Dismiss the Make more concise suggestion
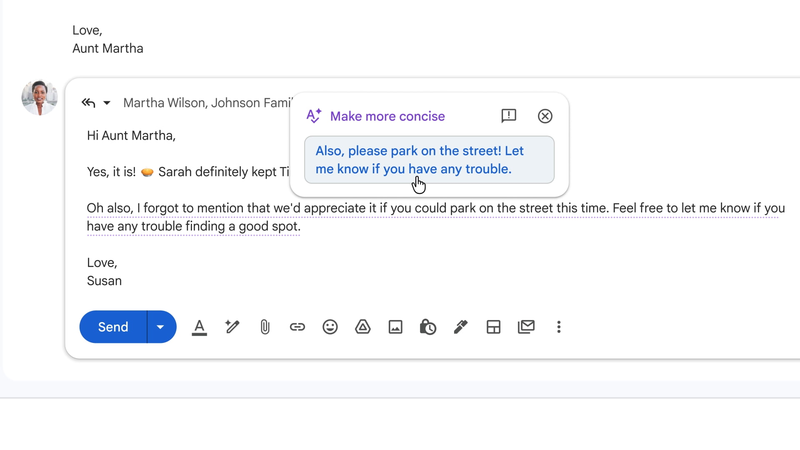Image resolution: width=800 pixels, height=450 pixels. 545,116
